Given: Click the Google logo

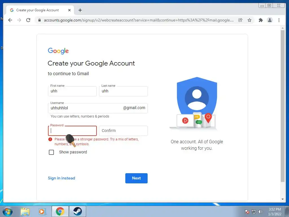Looking at the screenshot, I should pos(58,51).
